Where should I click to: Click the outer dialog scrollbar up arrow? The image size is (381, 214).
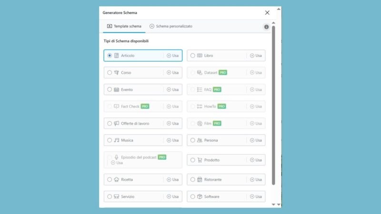tap(279, 9)
